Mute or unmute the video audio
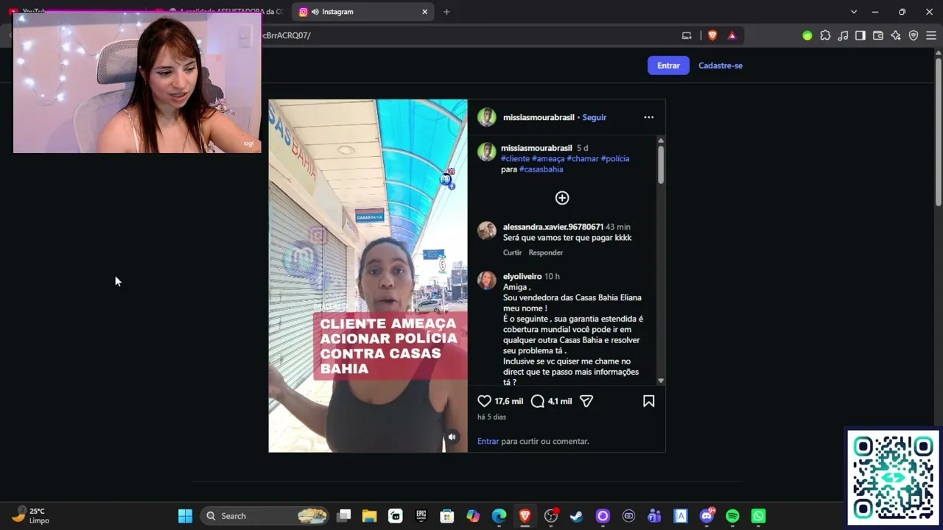 click(452, 437)
